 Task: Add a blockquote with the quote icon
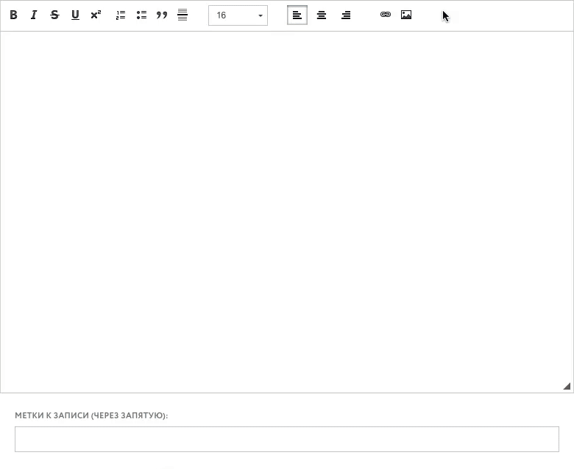click(x=162, y=15)
